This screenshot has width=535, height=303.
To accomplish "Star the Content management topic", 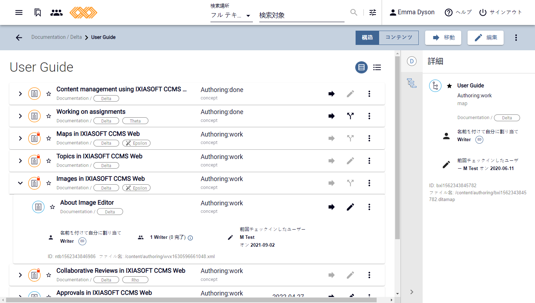I will coord(49,94).
